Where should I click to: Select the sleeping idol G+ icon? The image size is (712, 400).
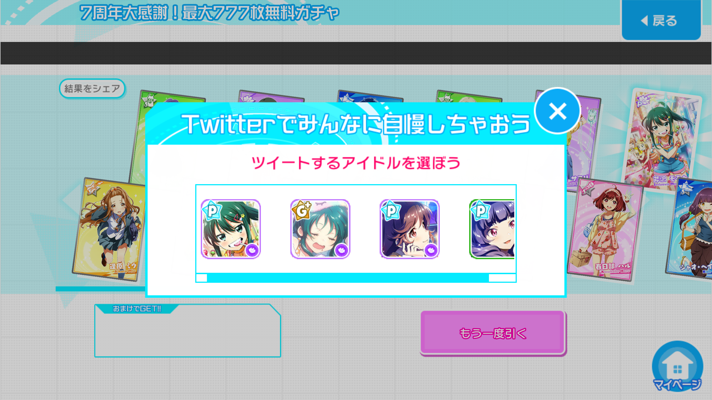(320, 229)
